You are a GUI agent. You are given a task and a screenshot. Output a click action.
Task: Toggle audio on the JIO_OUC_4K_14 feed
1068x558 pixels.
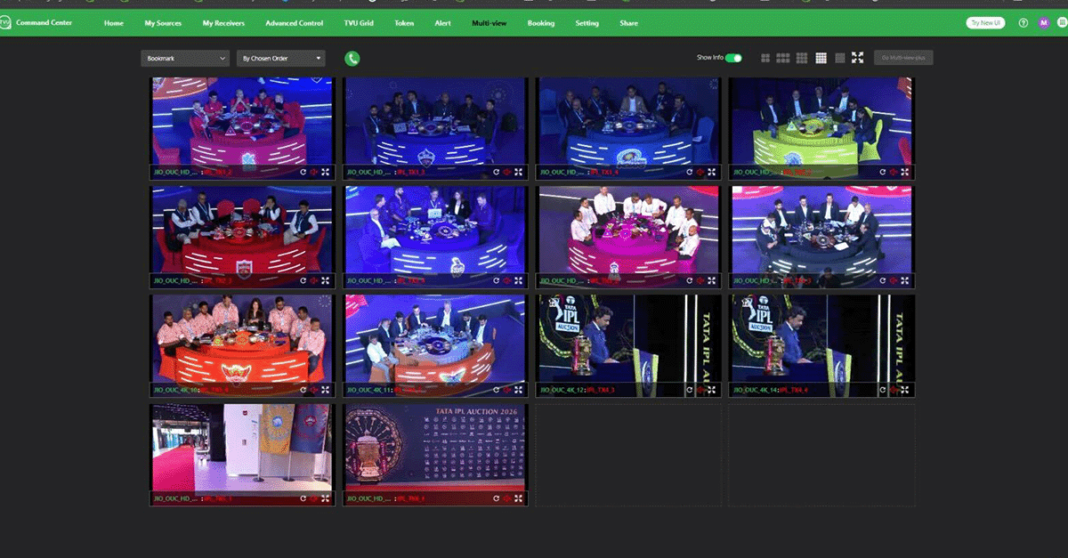(x=893, y=390)
